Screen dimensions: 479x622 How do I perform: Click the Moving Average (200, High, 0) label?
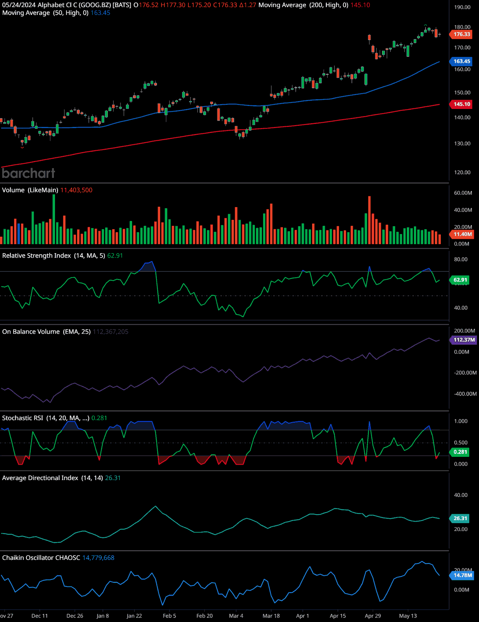coord(303,5)
